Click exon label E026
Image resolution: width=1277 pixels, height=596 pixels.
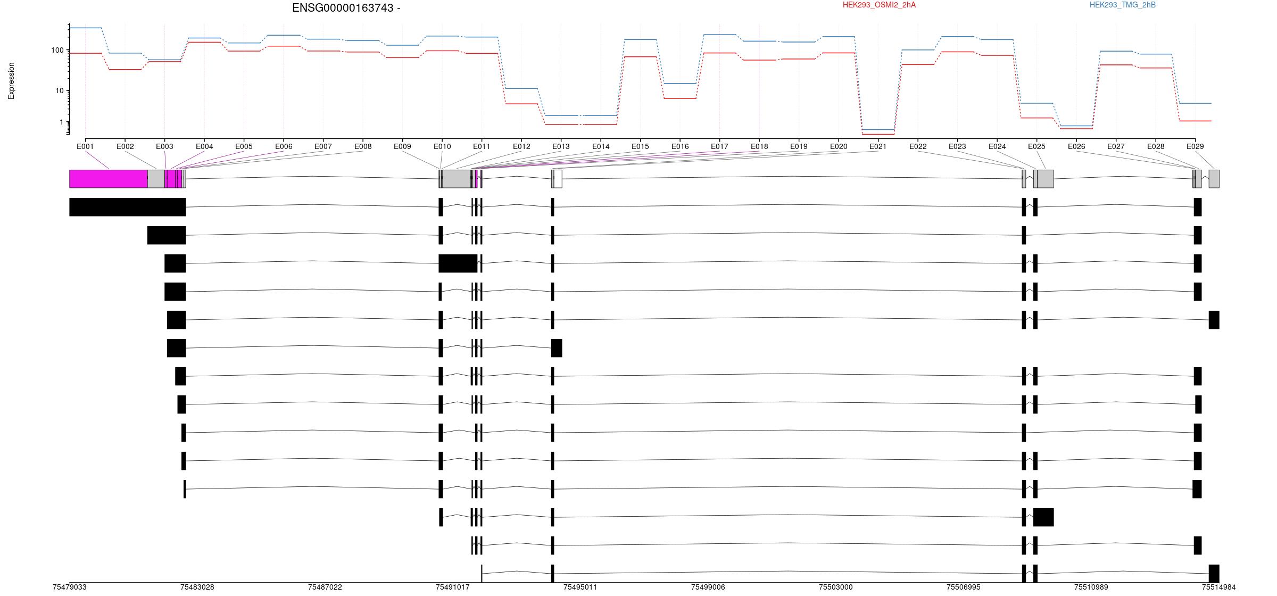coord(1076,146)
